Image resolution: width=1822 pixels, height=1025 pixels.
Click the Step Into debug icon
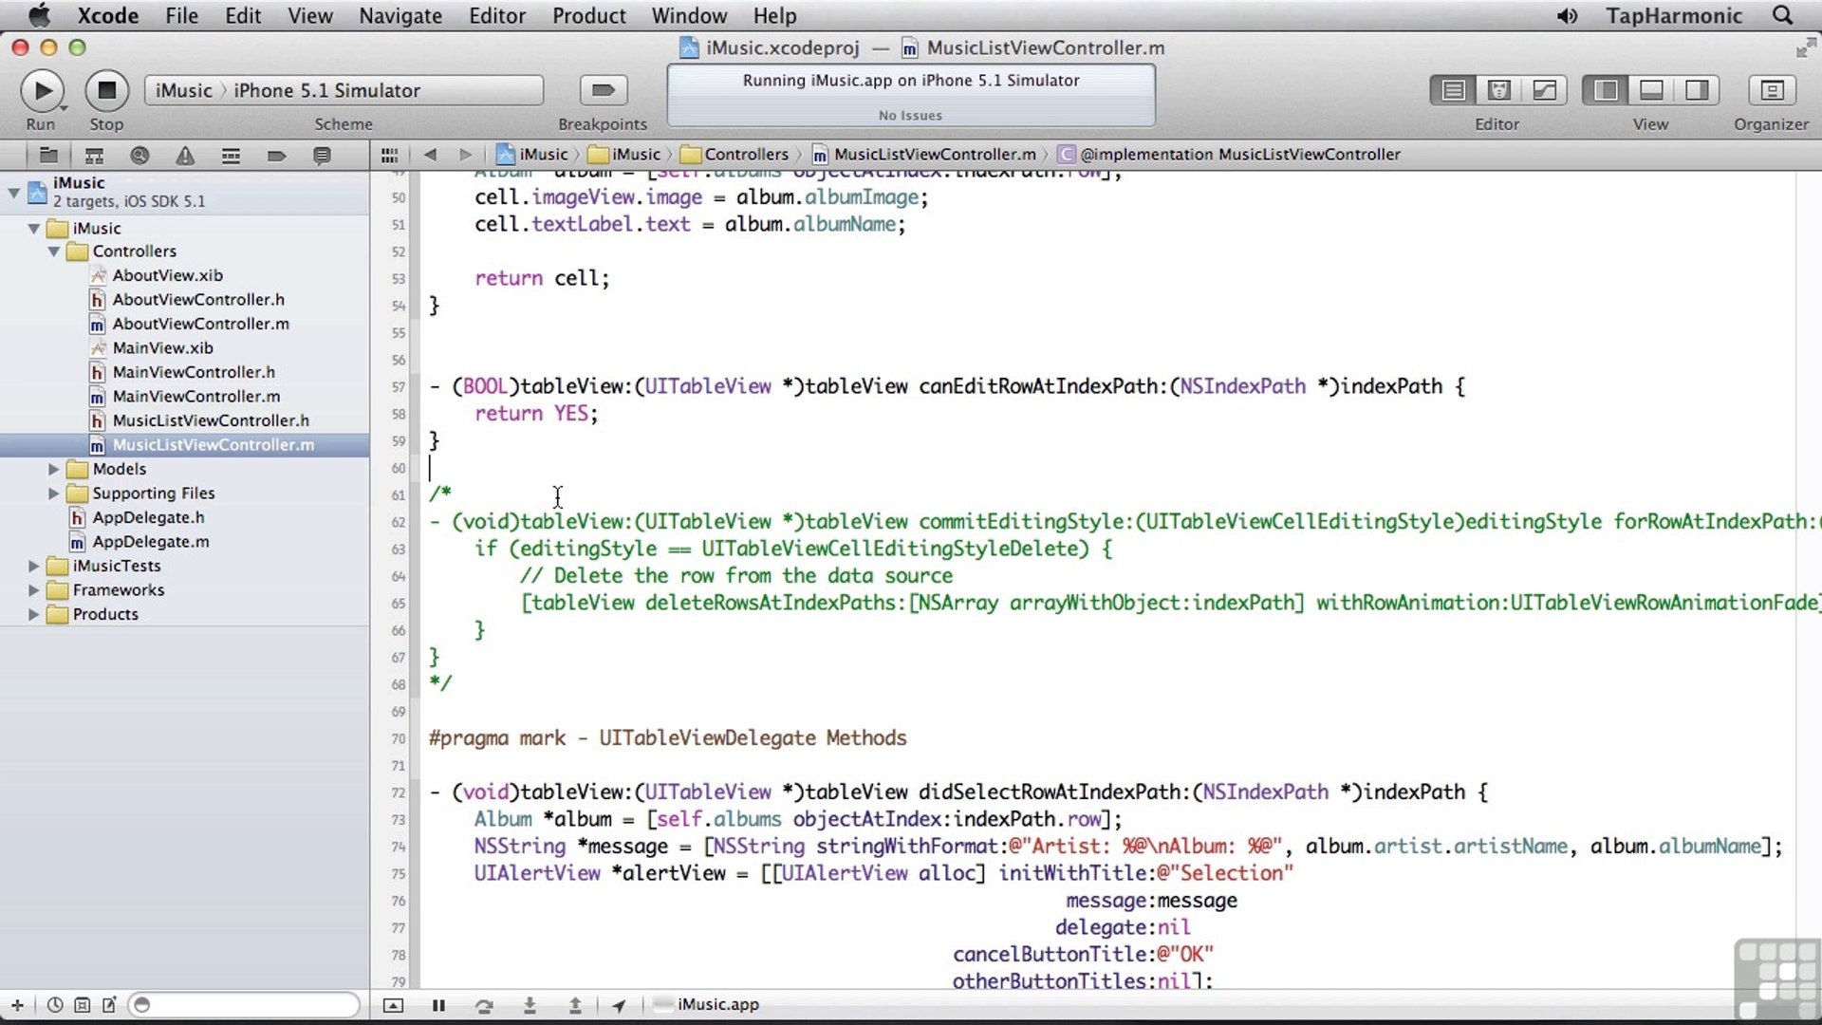(530, 1005)
